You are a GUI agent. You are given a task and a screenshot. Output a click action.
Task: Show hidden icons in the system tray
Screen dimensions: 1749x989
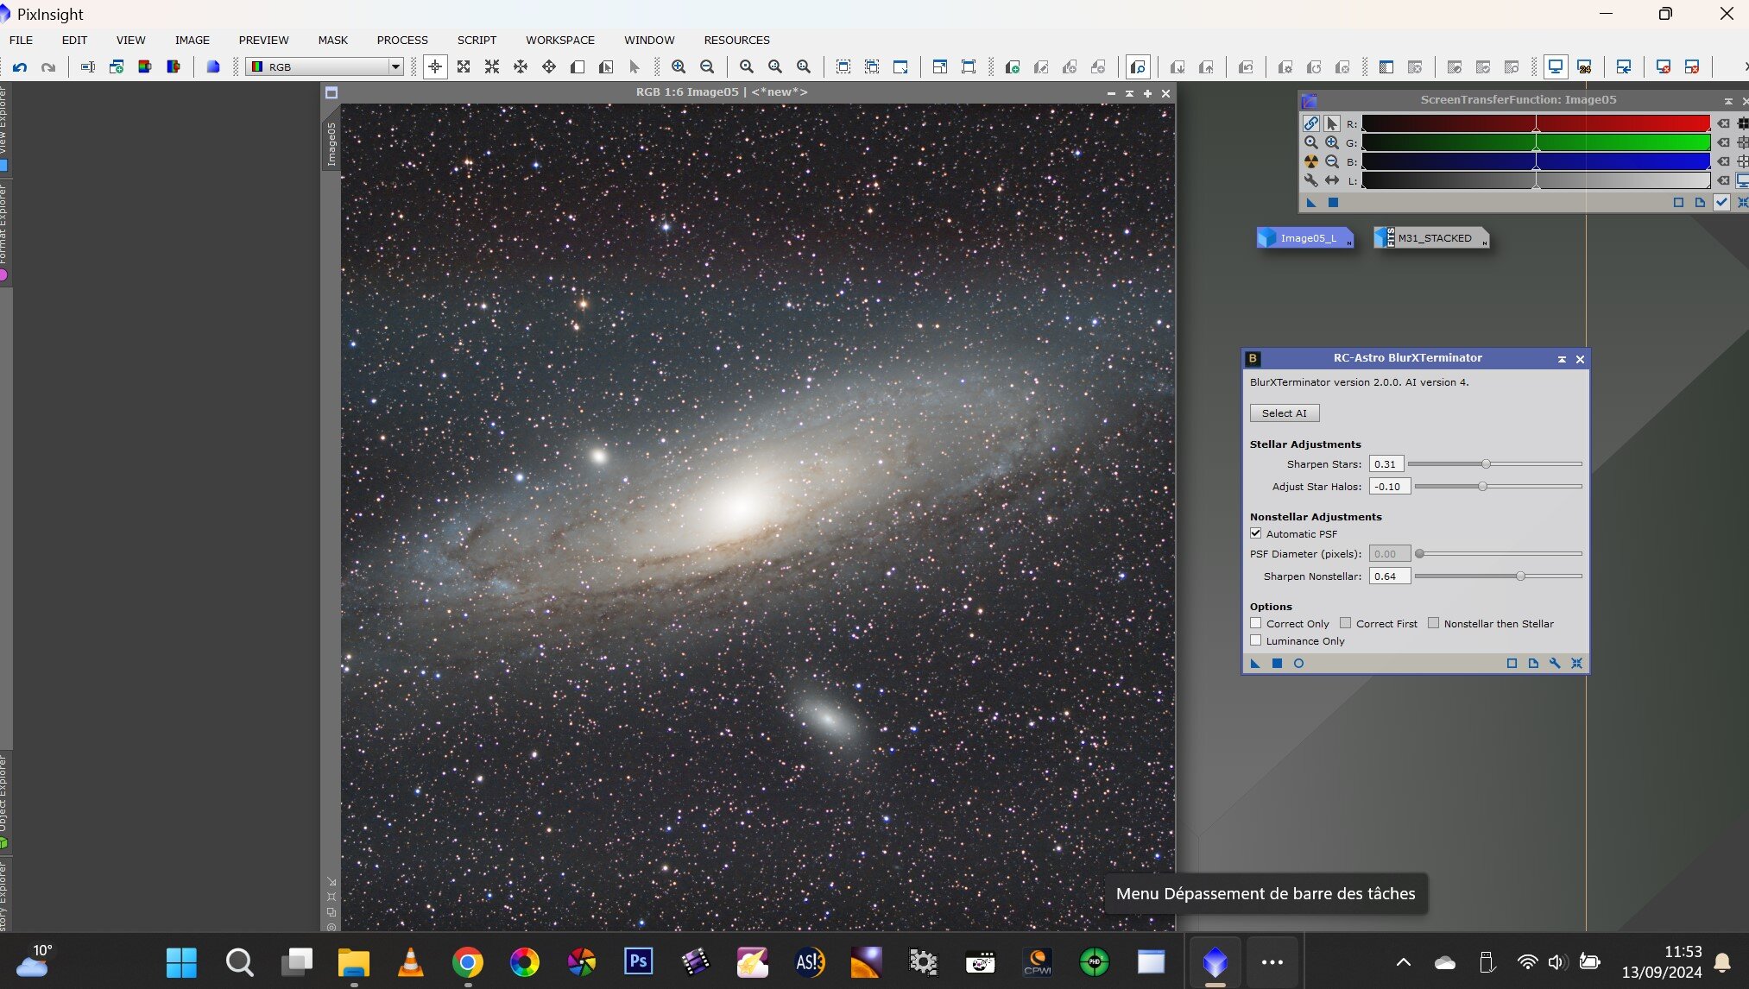tap(1404, 962)
